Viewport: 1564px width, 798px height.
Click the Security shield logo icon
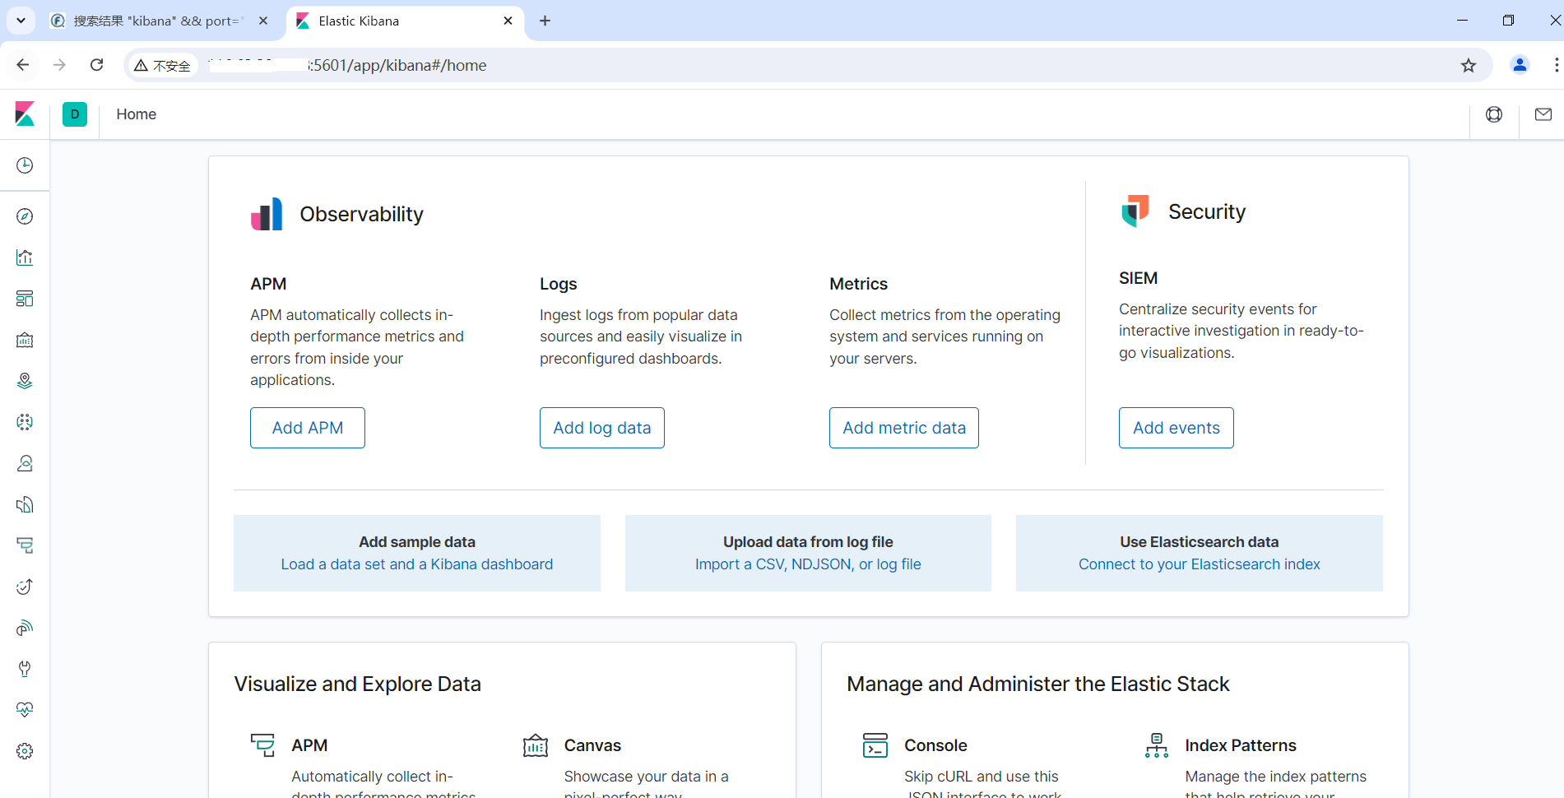point(1135,211)
